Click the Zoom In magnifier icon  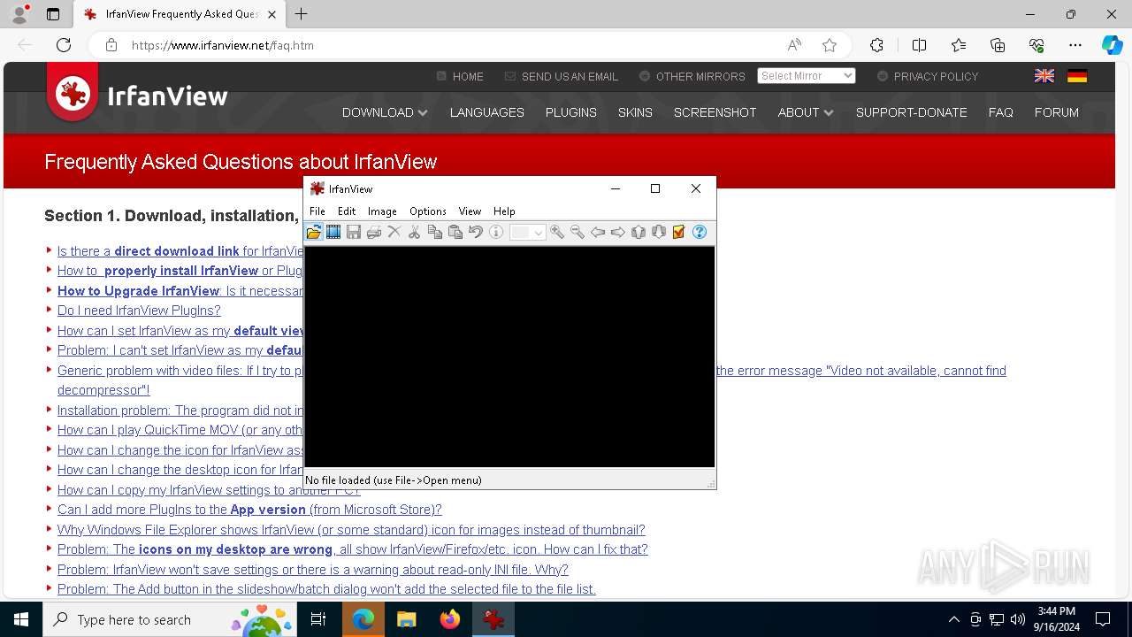pos(557,232)
